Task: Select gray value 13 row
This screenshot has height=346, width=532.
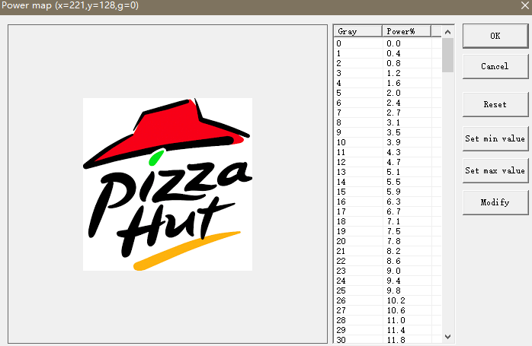Action: pos(388,172)
